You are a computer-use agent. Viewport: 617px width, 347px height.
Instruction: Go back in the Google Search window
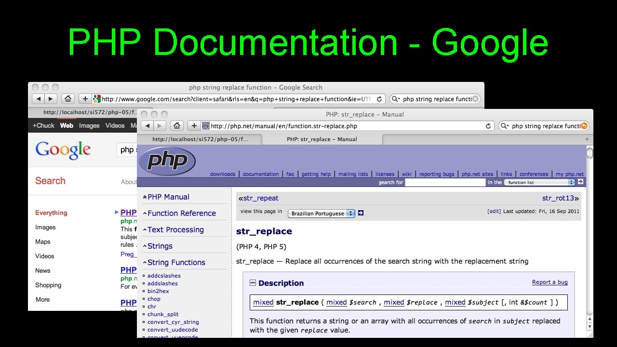(x=38, y=99)
